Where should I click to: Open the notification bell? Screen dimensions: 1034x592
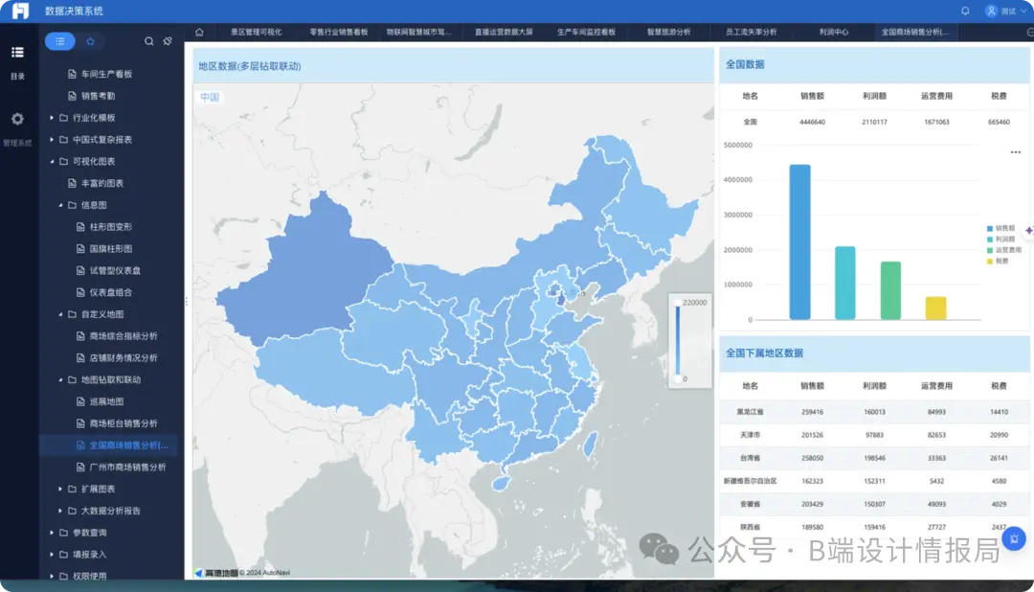click(965, 11)
